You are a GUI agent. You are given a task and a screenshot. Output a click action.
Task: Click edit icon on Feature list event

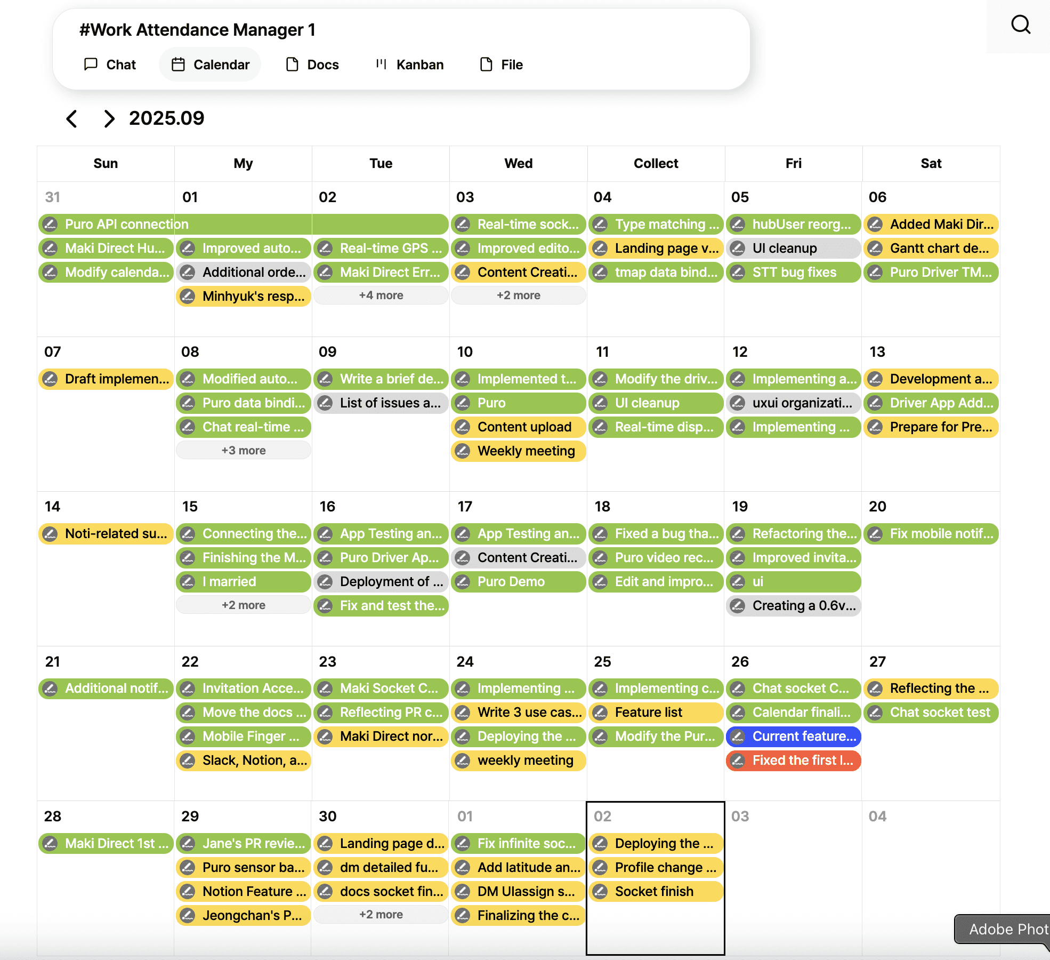[x=601, y=713]
